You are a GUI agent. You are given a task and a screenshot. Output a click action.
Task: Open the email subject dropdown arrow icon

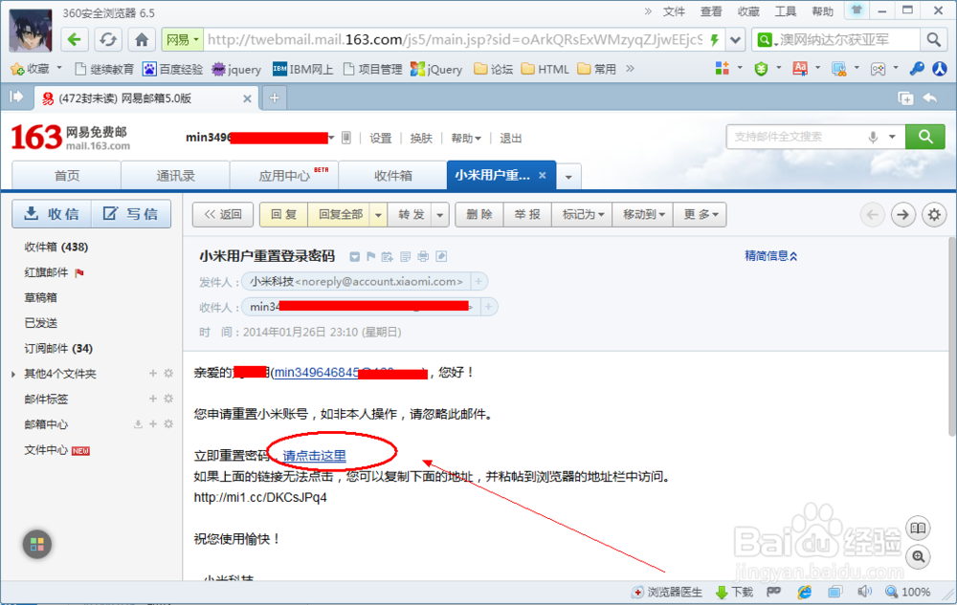point(355,256)
